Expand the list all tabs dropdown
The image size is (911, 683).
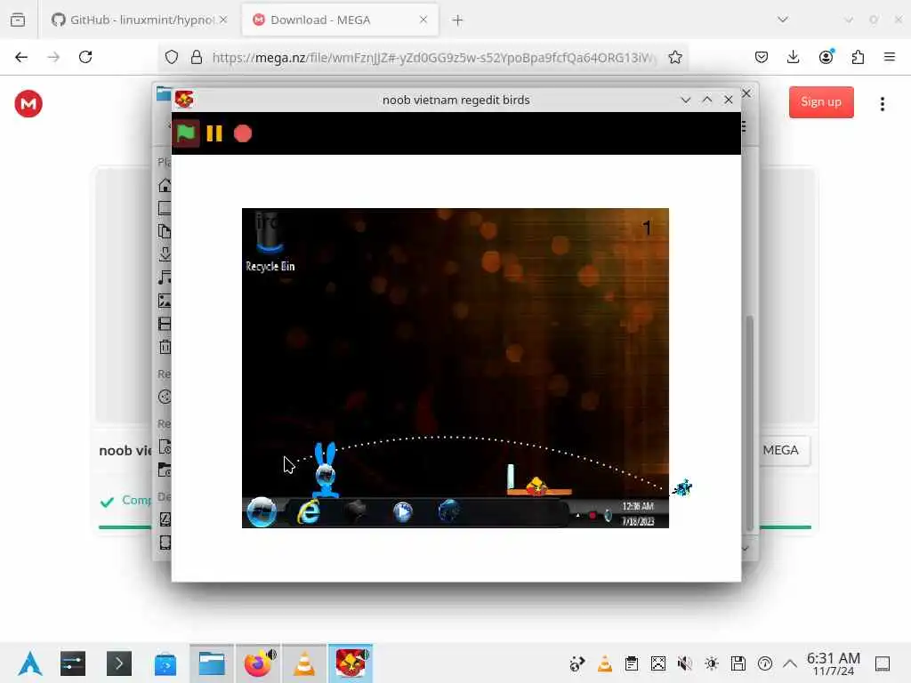click(783, 20)
